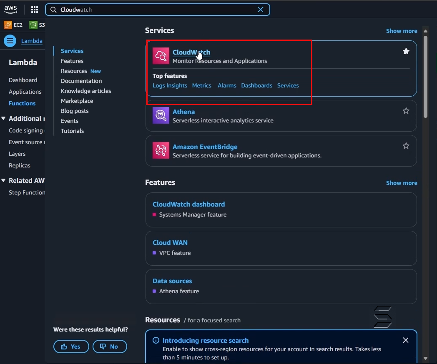The image size is (437, 364).
Task: Click the search magnifier icon
Action: tap(53, 10)
